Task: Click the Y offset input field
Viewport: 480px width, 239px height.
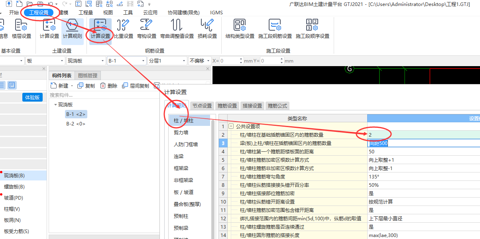Action: tap(272, 61)
